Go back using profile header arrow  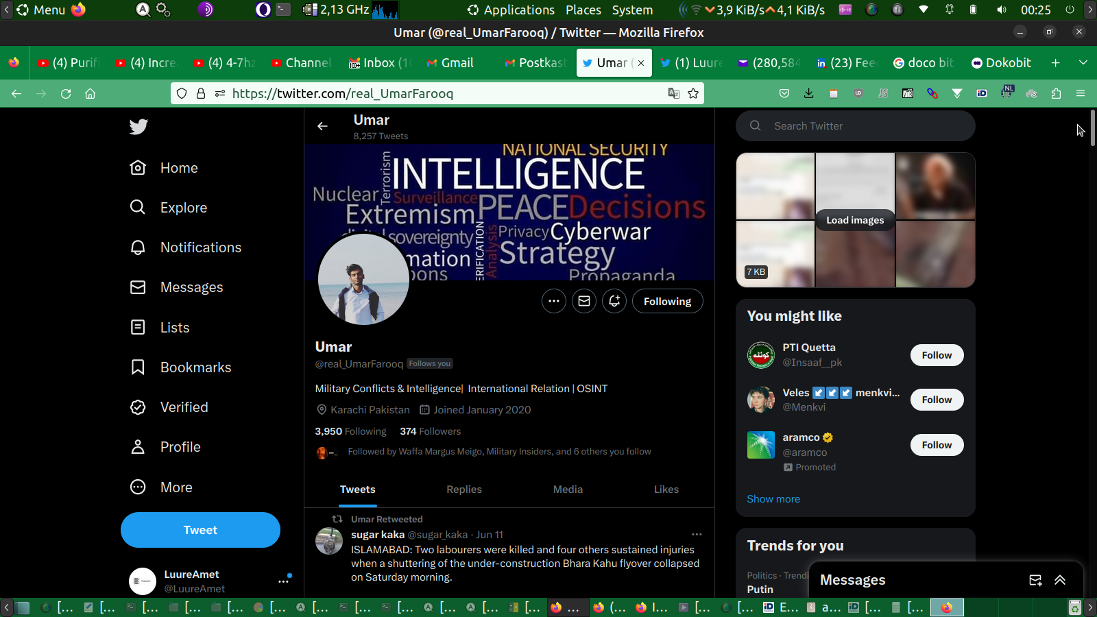pyautogui.click(x=322, y=126)
